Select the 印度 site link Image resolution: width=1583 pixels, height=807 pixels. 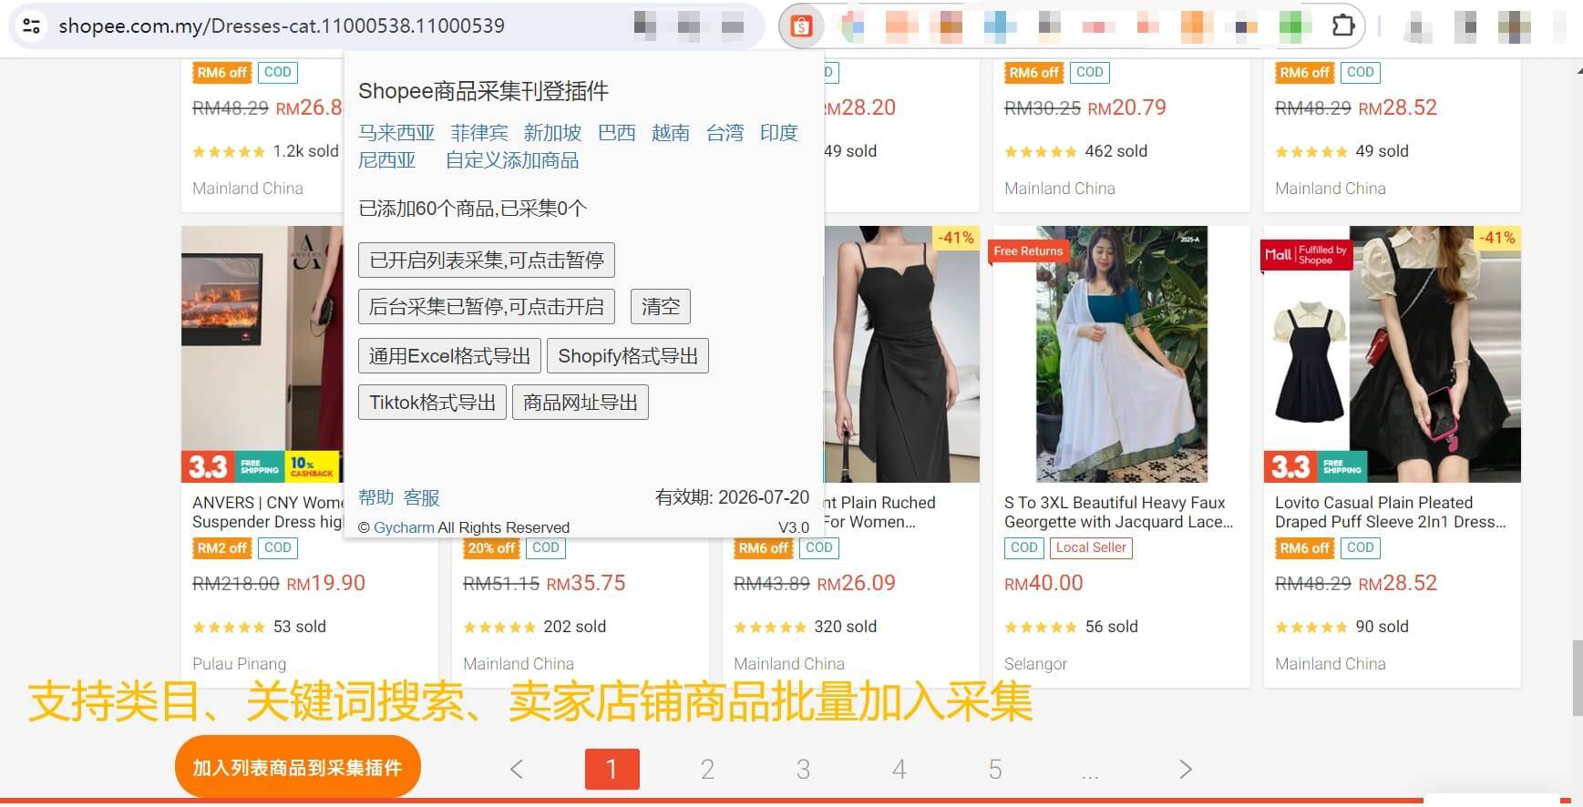pyautogui.click(x=779, y=133)
